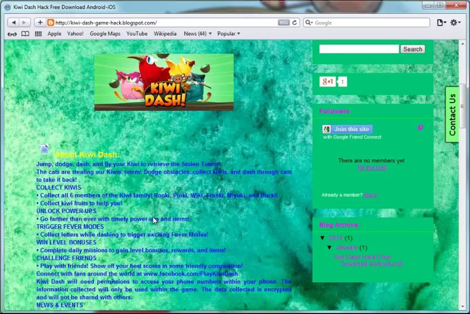The width and height of the screenshot is (470, 314).
Task: Open the Google Maps bookmark
Action: [105, 34]
